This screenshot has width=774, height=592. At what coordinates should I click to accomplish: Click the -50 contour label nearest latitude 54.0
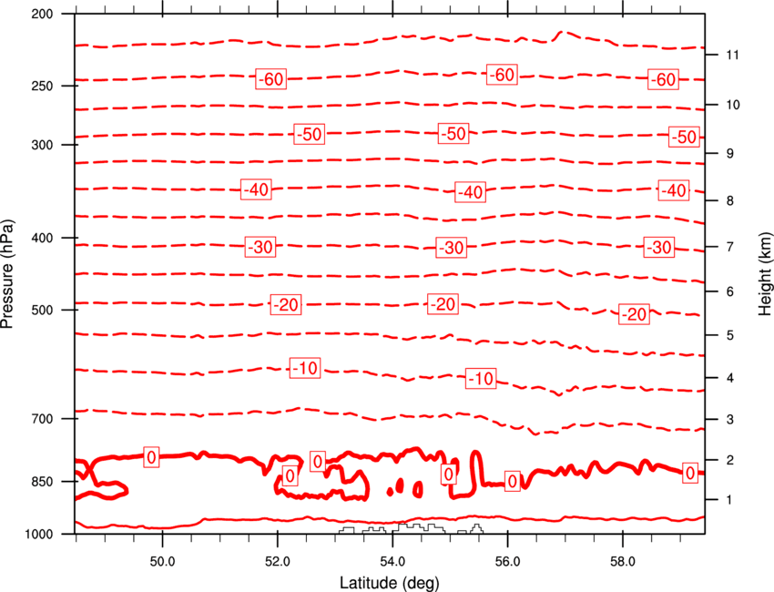click(x=453, y=134)
